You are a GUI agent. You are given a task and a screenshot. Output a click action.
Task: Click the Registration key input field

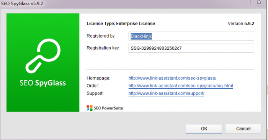pos(191,48)
